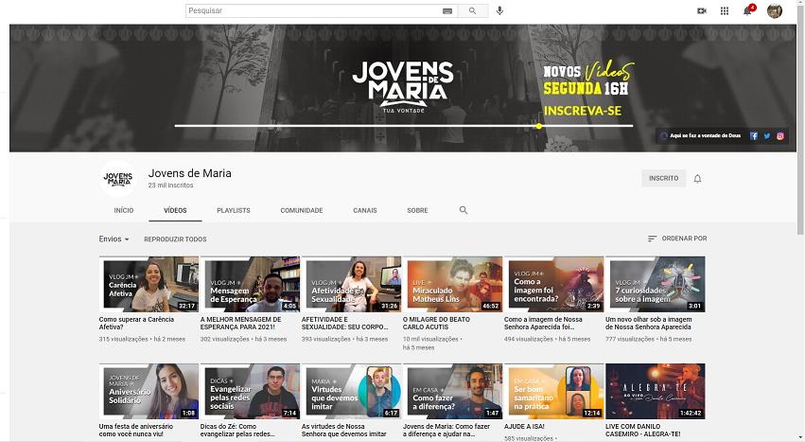805x442 pixels.
Task: Open the Twitter link on channel banner
Action: pos(767,135)
